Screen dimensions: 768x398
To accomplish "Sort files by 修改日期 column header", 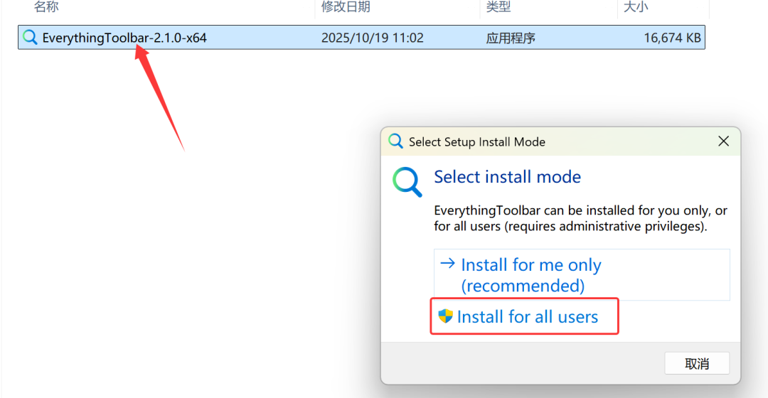I will click(346, 7).
